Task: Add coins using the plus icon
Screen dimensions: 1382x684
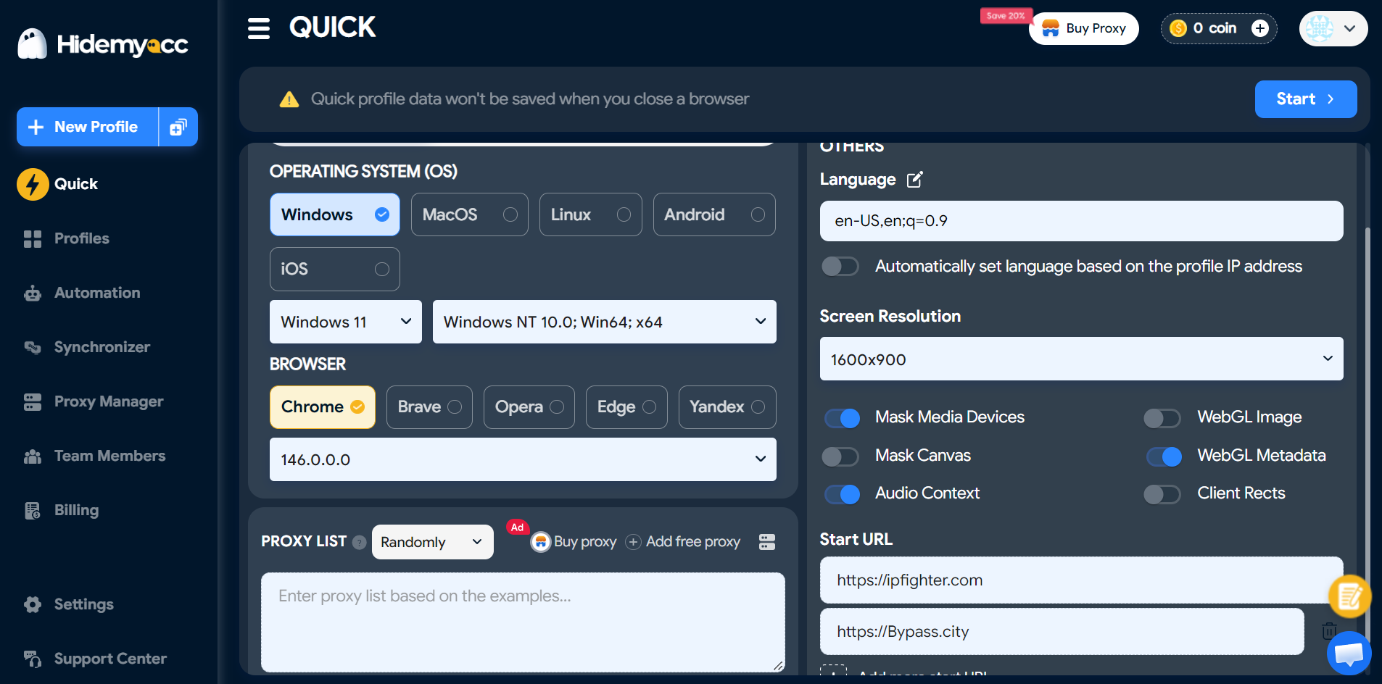Action: [x=1261, y=28]
